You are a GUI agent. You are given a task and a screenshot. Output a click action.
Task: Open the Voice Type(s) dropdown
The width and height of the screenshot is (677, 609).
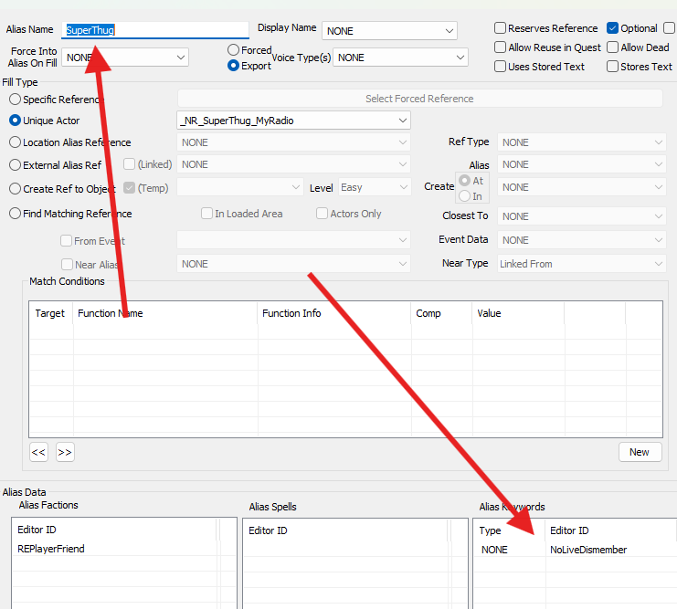[400, 58]
